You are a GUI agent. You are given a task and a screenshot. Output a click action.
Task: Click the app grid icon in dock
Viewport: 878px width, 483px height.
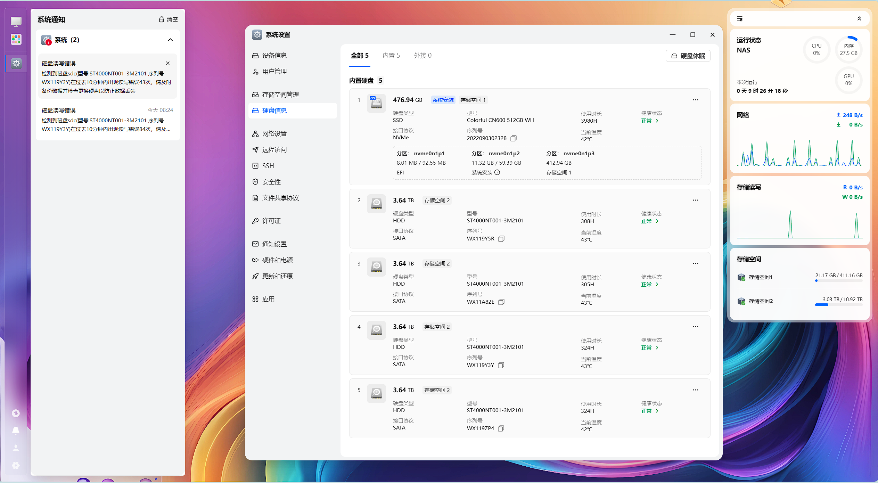(x=16, y=39)
